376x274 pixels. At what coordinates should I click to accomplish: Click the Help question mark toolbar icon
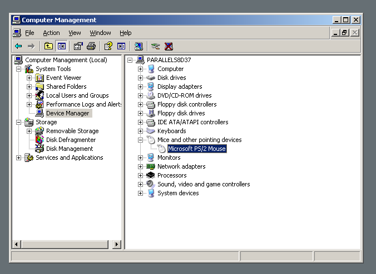108,46
